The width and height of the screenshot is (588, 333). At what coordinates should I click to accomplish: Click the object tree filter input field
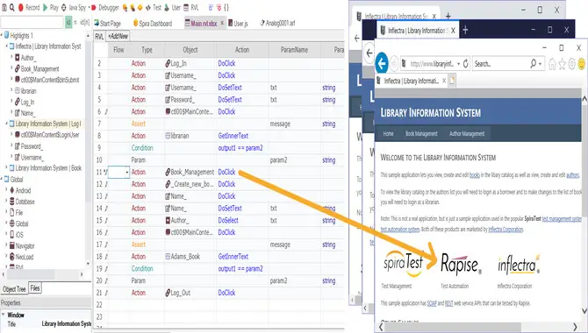[x=32, y=23]
